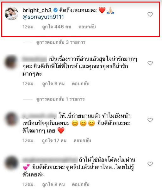
Task: Reply to the comment with 9 likes
Action: pyautogui.click(x=81, y=84)
